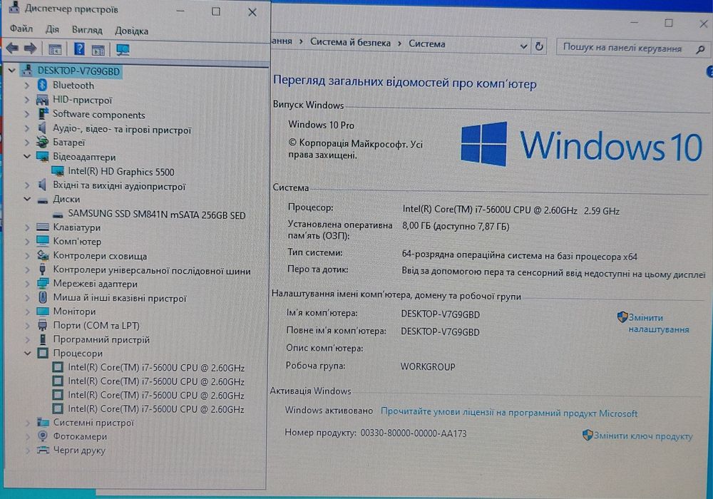Select the Фотокамери camera icon
Viewport: 713px width, 499px height.
click(43, 436)
